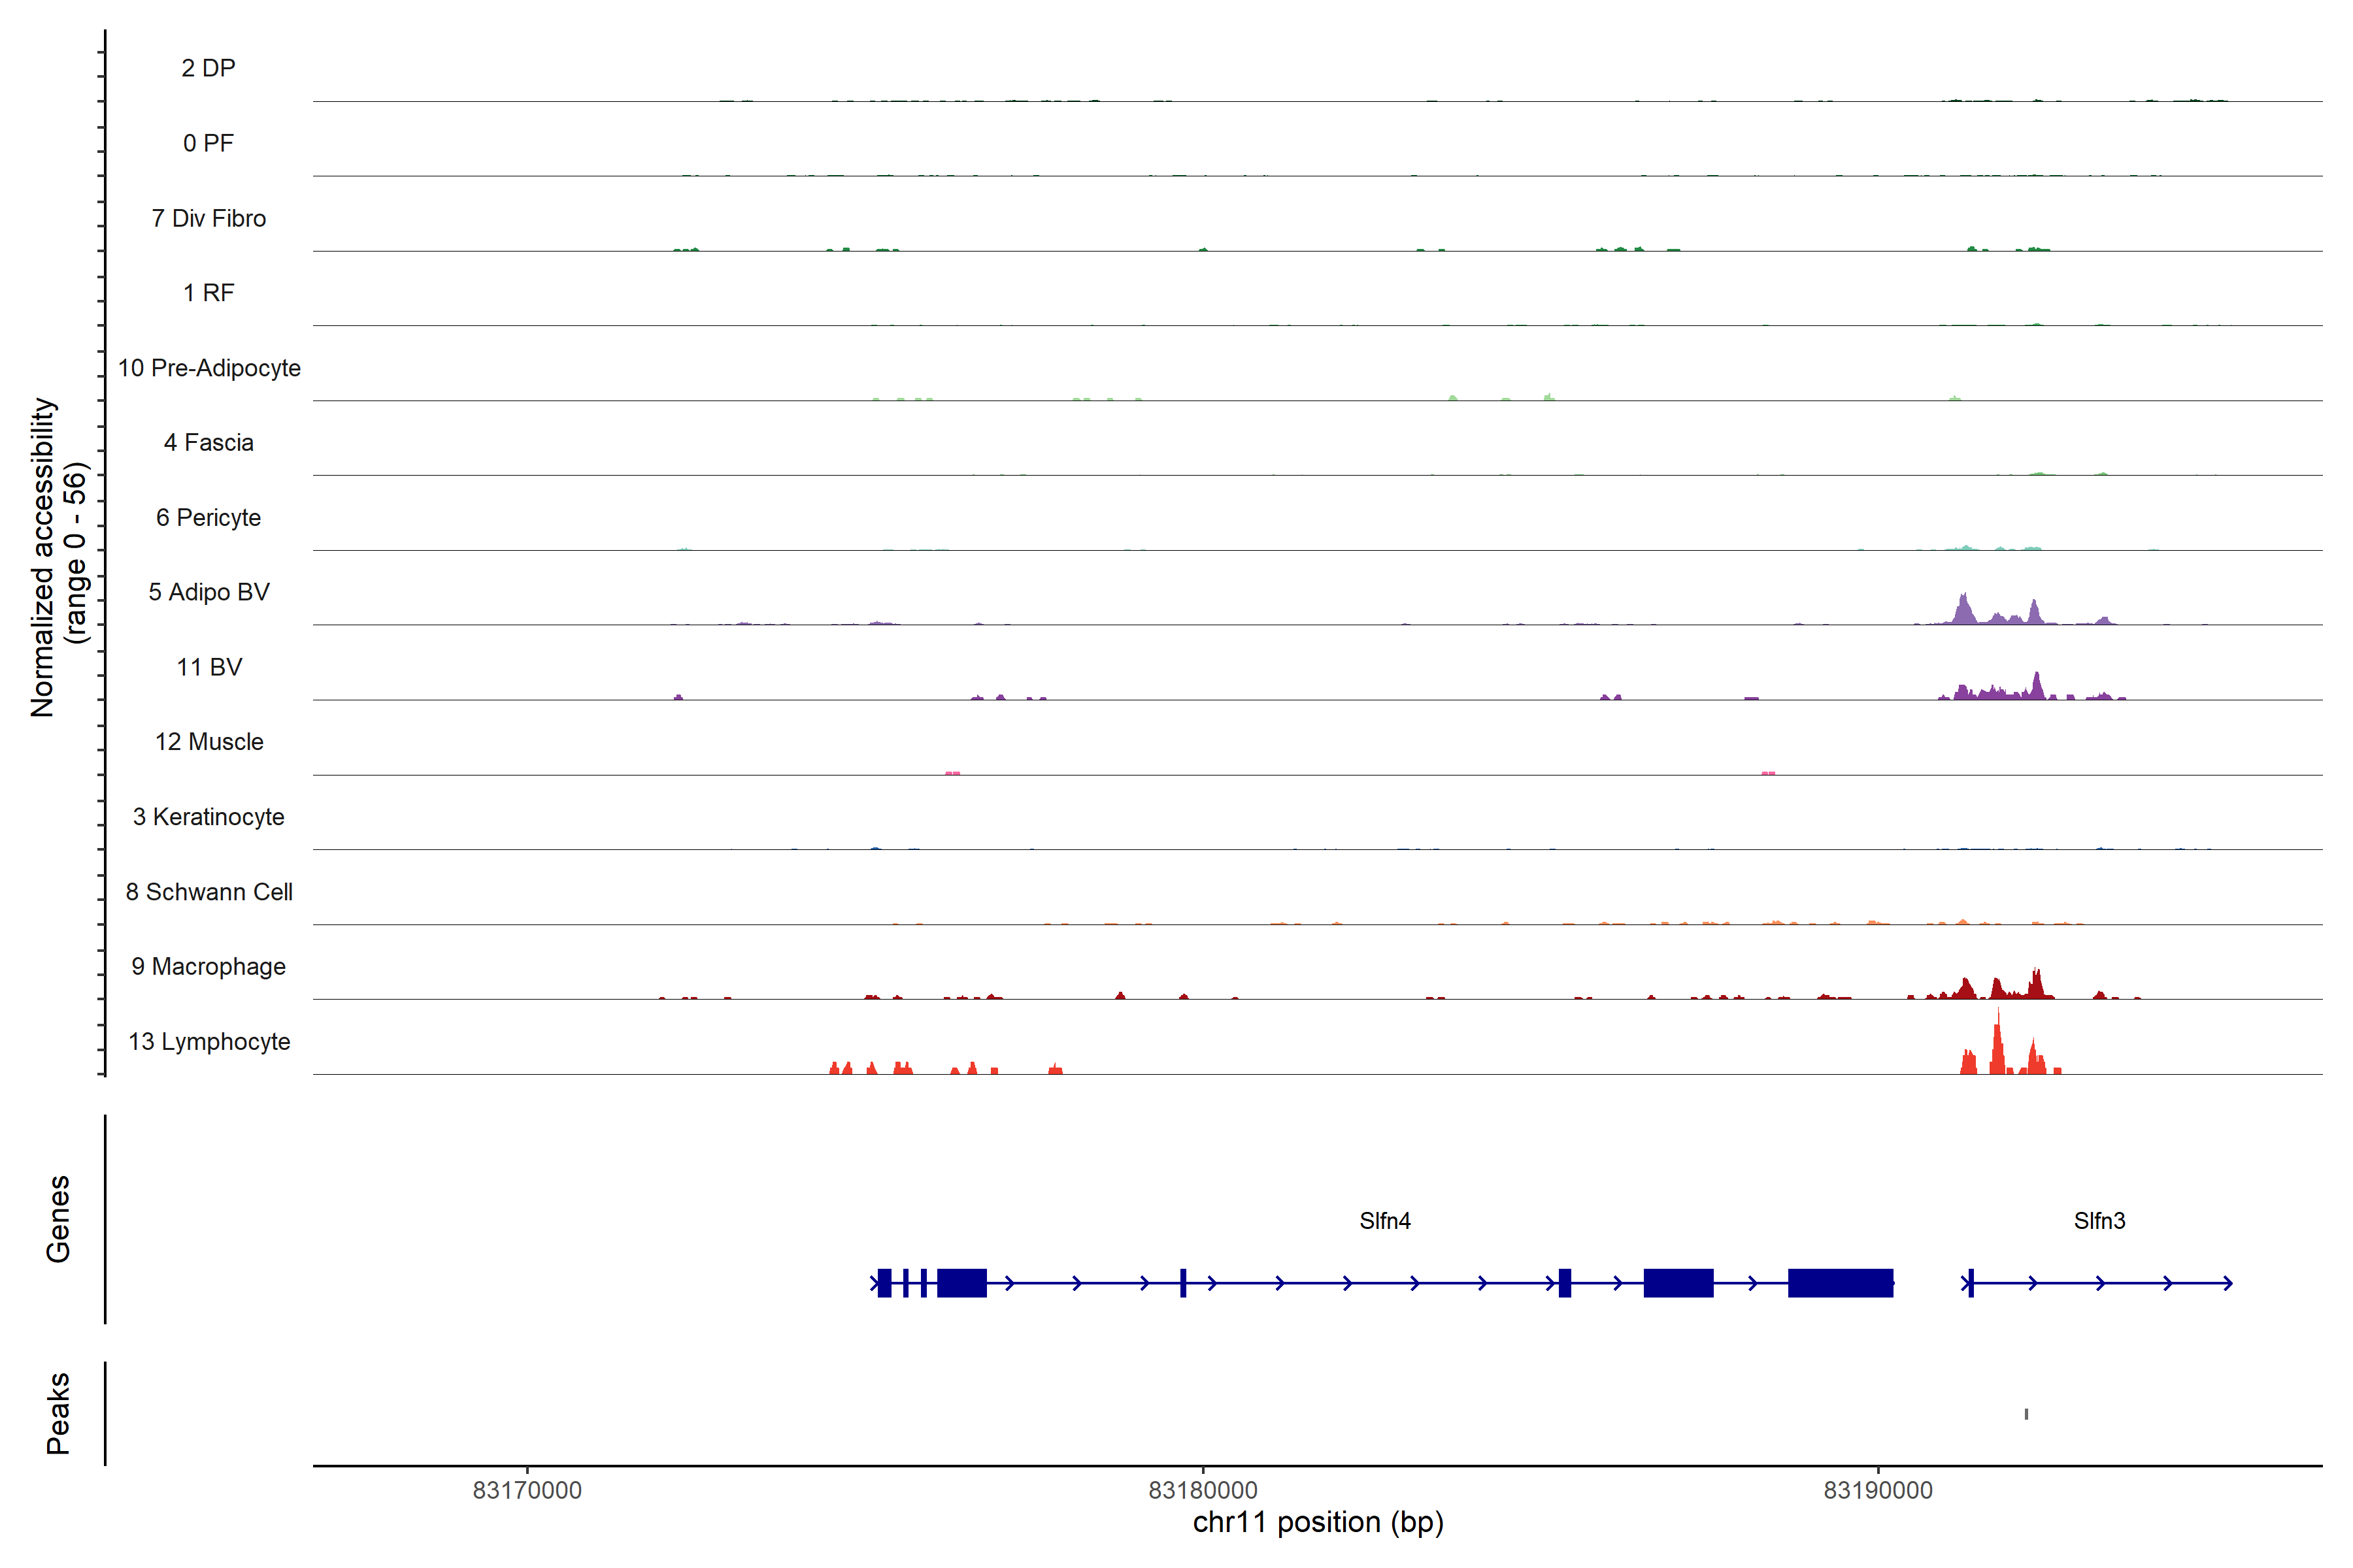This screenshot has width=2353, height=1568.
Task: Click the 3 Keratinocyte track label
Action: [x=209, y=817]
